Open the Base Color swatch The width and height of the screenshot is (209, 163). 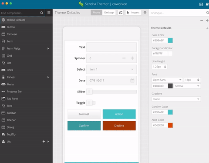170,40
